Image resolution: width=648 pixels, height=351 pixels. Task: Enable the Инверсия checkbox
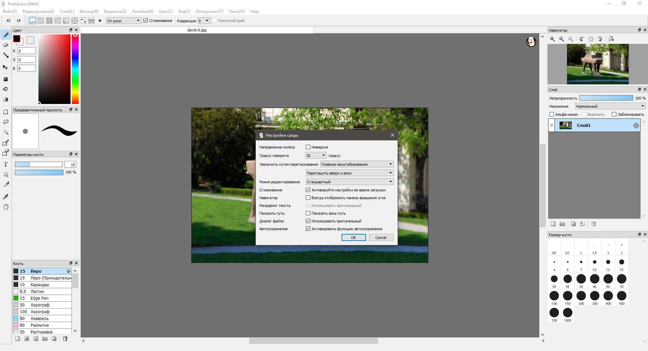(308, 147)
